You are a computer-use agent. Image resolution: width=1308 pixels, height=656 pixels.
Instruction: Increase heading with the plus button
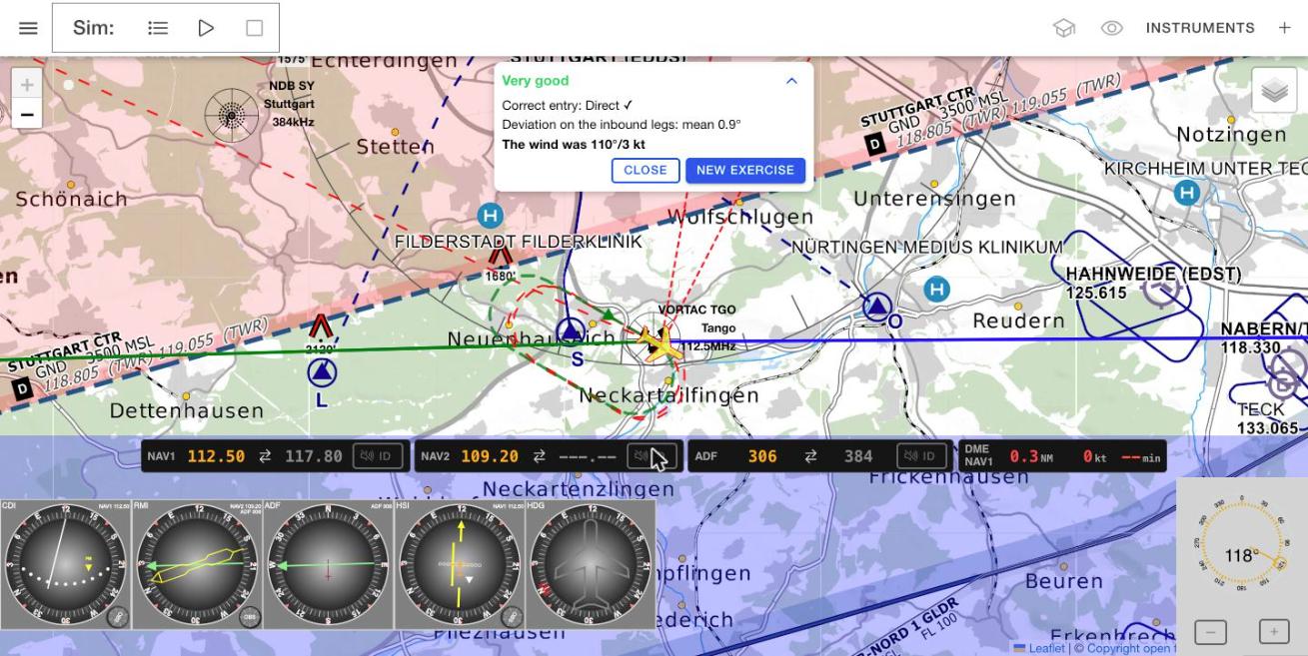click(1274, 631)
